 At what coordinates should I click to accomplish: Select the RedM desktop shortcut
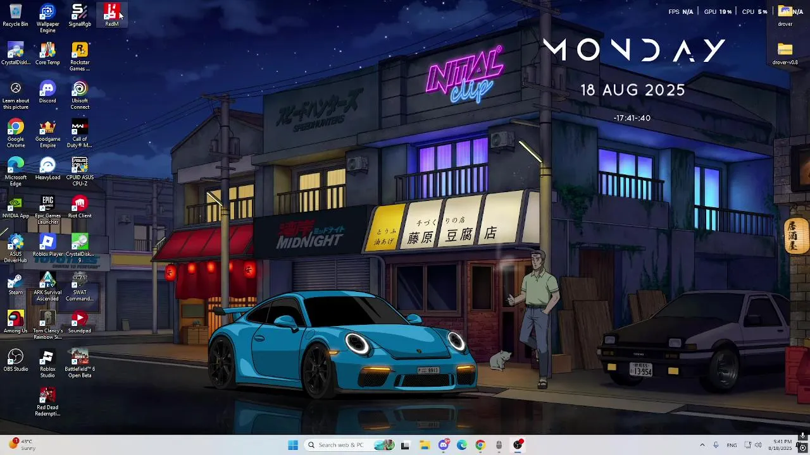pos(111,15)
